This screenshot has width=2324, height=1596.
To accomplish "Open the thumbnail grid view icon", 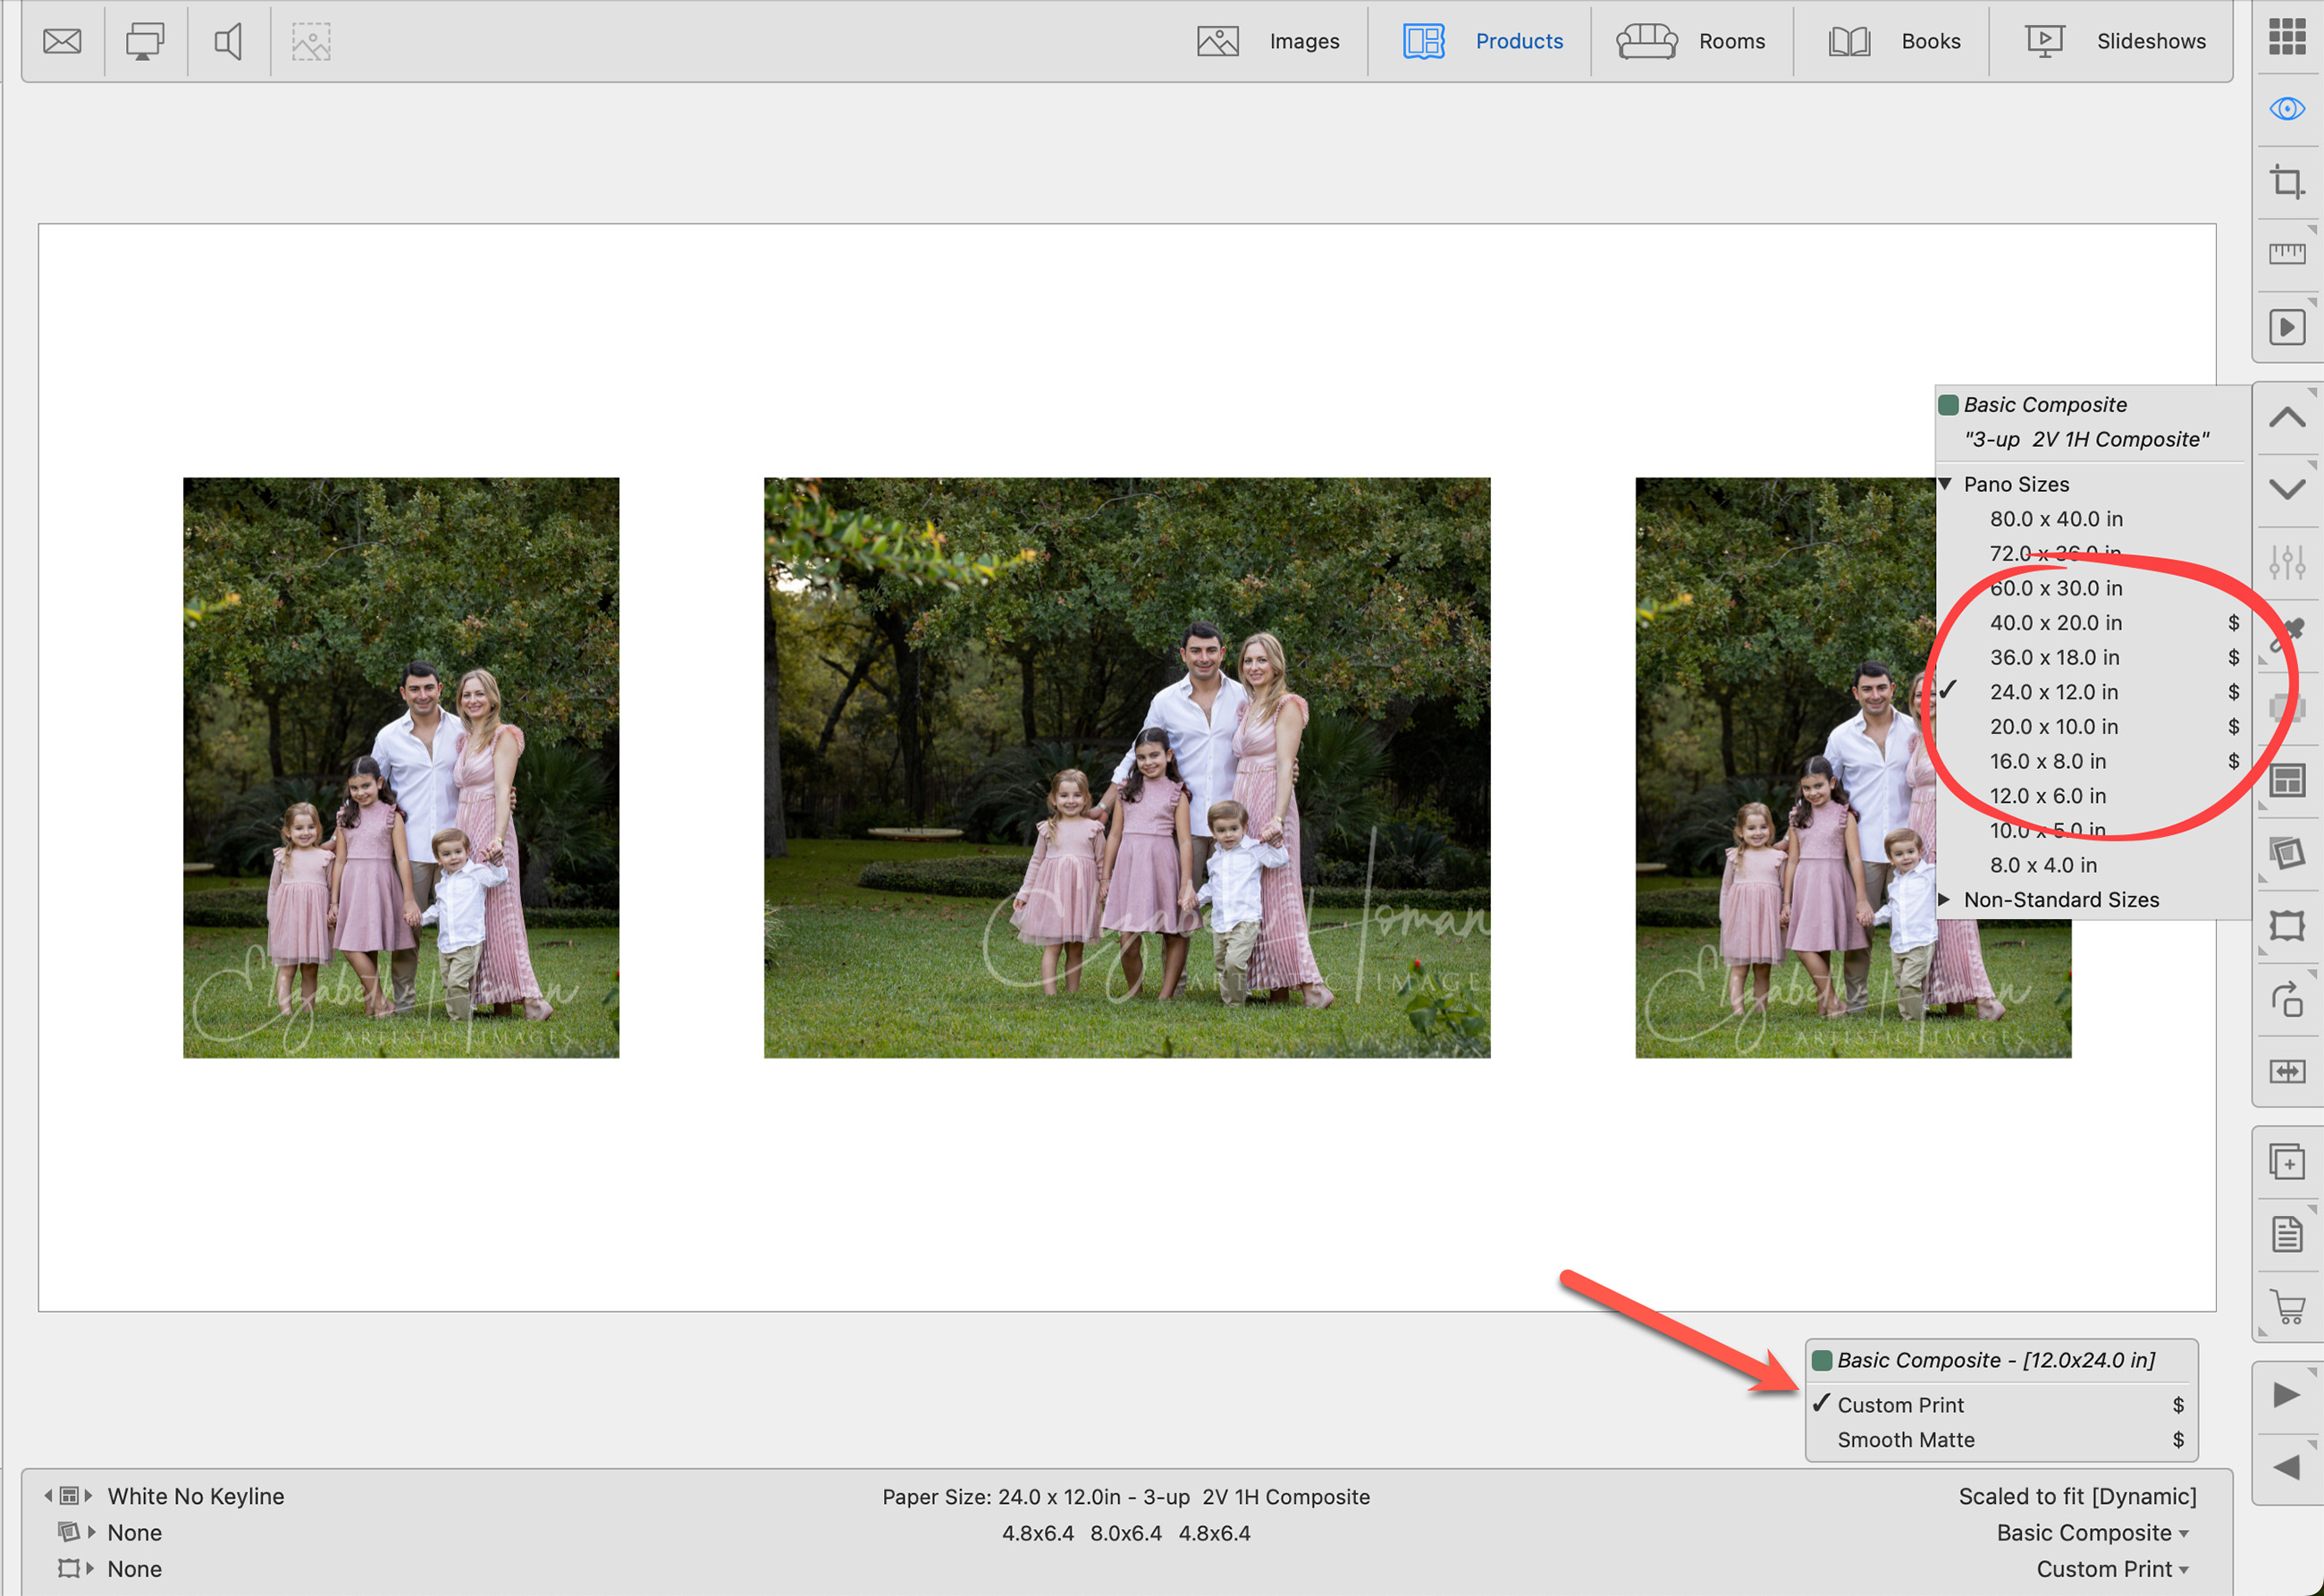I will [x=2287, y=36].
